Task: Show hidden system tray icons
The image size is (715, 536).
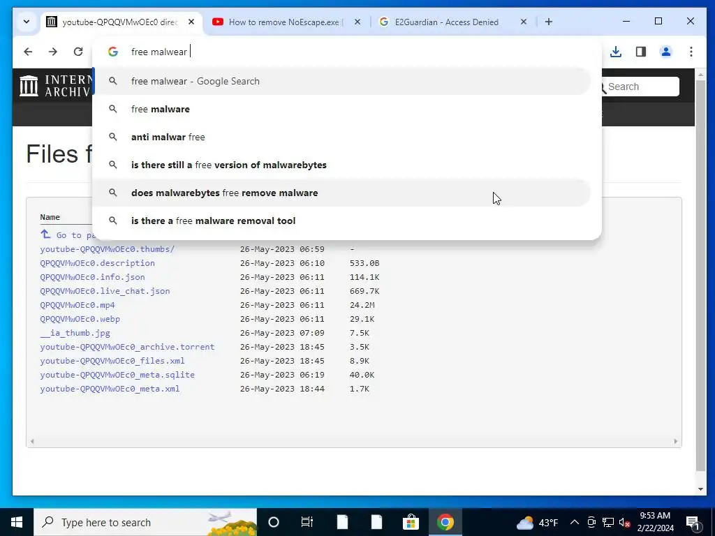Action: pyautogui.click(x=575, y=522)
